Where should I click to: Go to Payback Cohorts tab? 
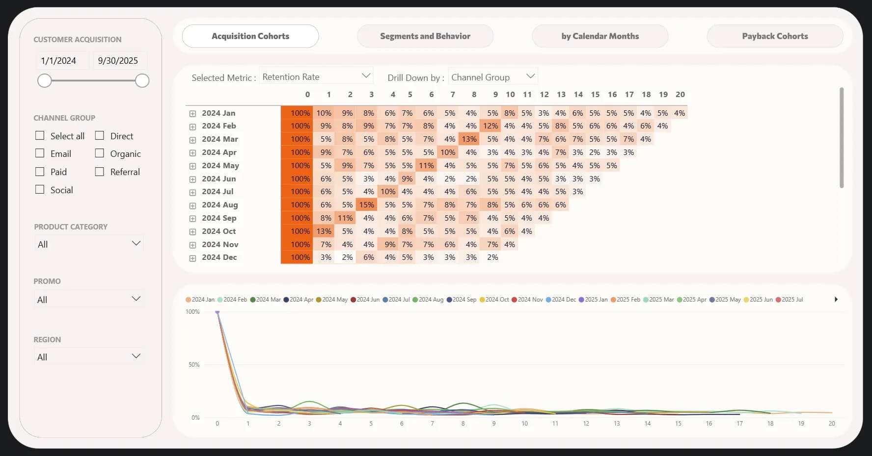(774, 36)
